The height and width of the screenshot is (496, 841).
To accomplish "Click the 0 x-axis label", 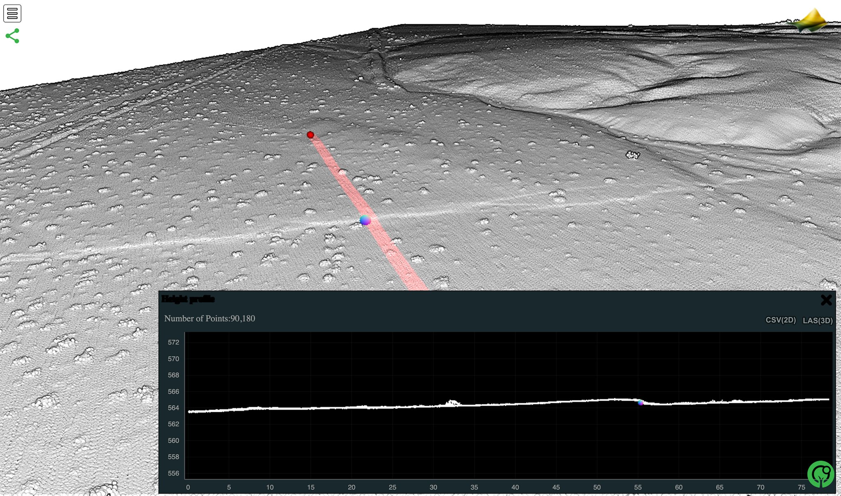I will click(188, 487).
